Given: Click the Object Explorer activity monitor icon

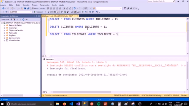Looking at the screenshot, I should (x=27, y=19).
